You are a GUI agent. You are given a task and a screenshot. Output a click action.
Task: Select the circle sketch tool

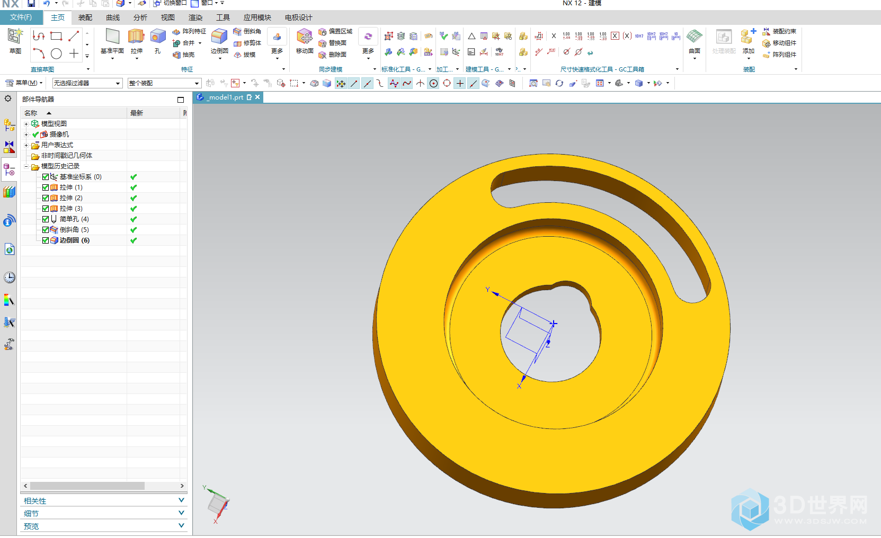[56, 53]
